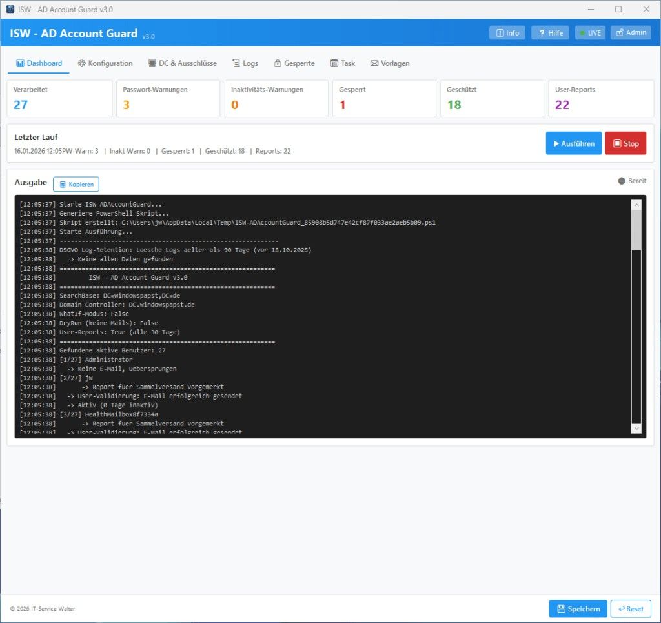Click the Hilfe help button
Viewport: 661px width, 623px height.
[x=550, y=33]
